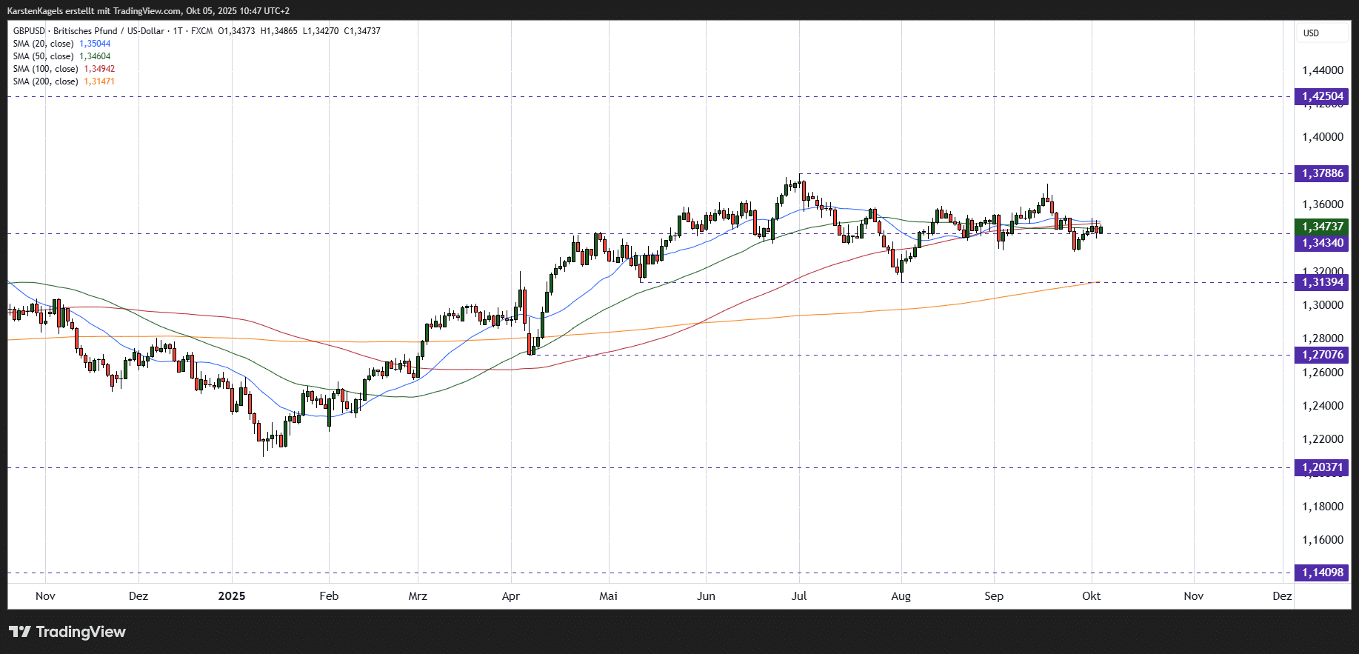
Task: Click the 1,14098 price level label
Action: click(x=1322, y=573)
